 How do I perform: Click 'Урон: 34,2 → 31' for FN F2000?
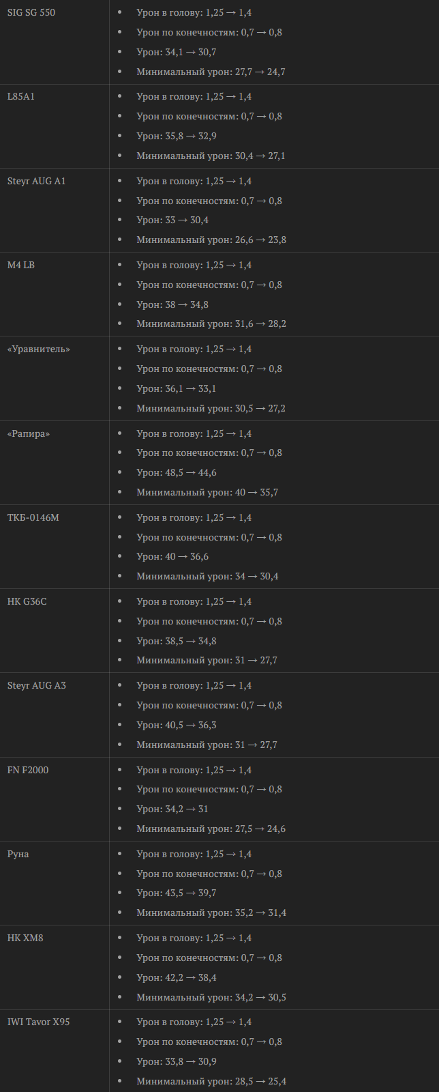point(172,809)
